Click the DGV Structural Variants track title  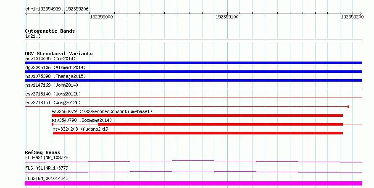(x=59, y=54)
